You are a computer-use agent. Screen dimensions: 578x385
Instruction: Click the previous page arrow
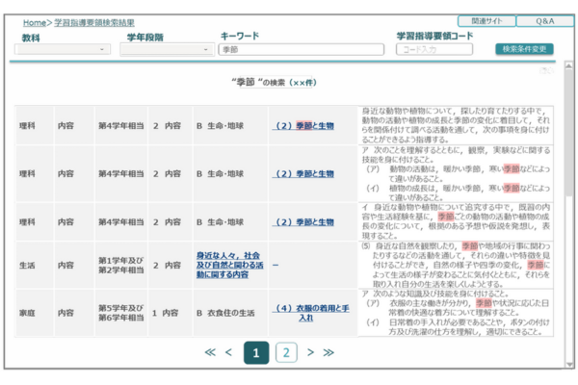tap(228, 352)
